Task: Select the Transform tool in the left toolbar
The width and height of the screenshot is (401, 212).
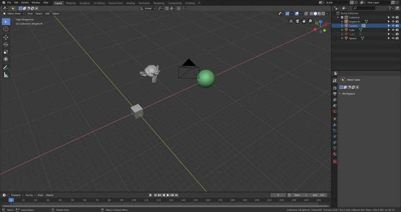Action: [6, 59]
